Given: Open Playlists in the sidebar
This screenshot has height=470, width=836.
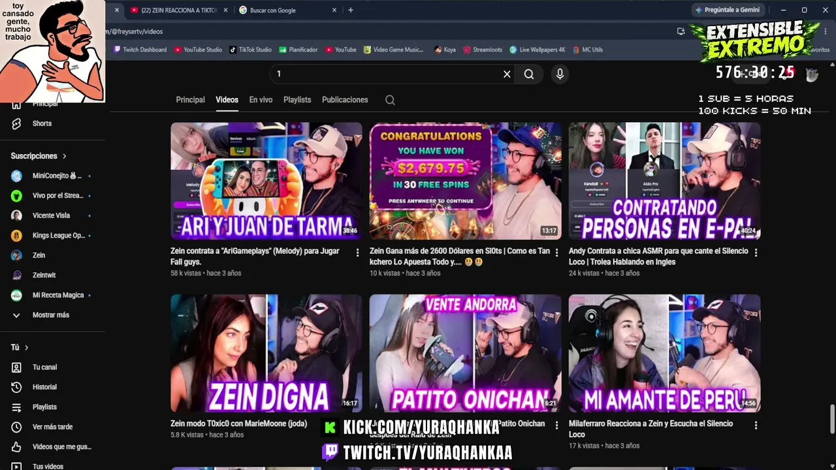Looking at the screenshot, I should click(44, 407).
